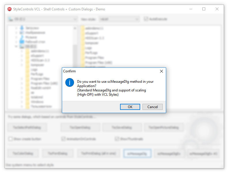Click the scroll-up arrow in the tree panel

point(75,28)
